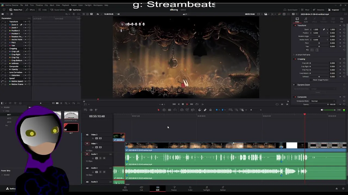Expand the AI Smart Reframe section
Image resolution: width=348 pixels, height=195 pixels.
(x=294, y=55)
